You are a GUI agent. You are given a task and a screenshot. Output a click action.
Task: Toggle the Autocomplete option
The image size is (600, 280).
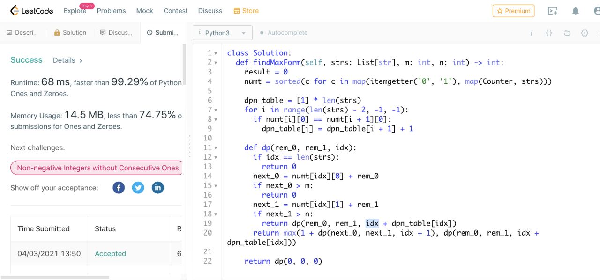point(284,33)
